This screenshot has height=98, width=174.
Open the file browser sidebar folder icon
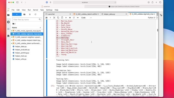8,15
